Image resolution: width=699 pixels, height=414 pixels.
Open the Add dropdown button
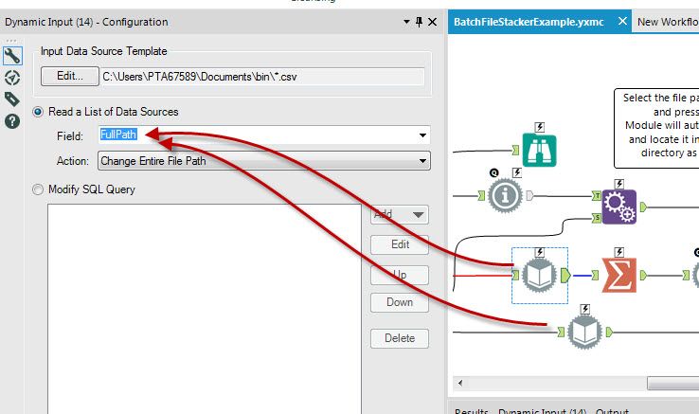(x=400, y=215)
